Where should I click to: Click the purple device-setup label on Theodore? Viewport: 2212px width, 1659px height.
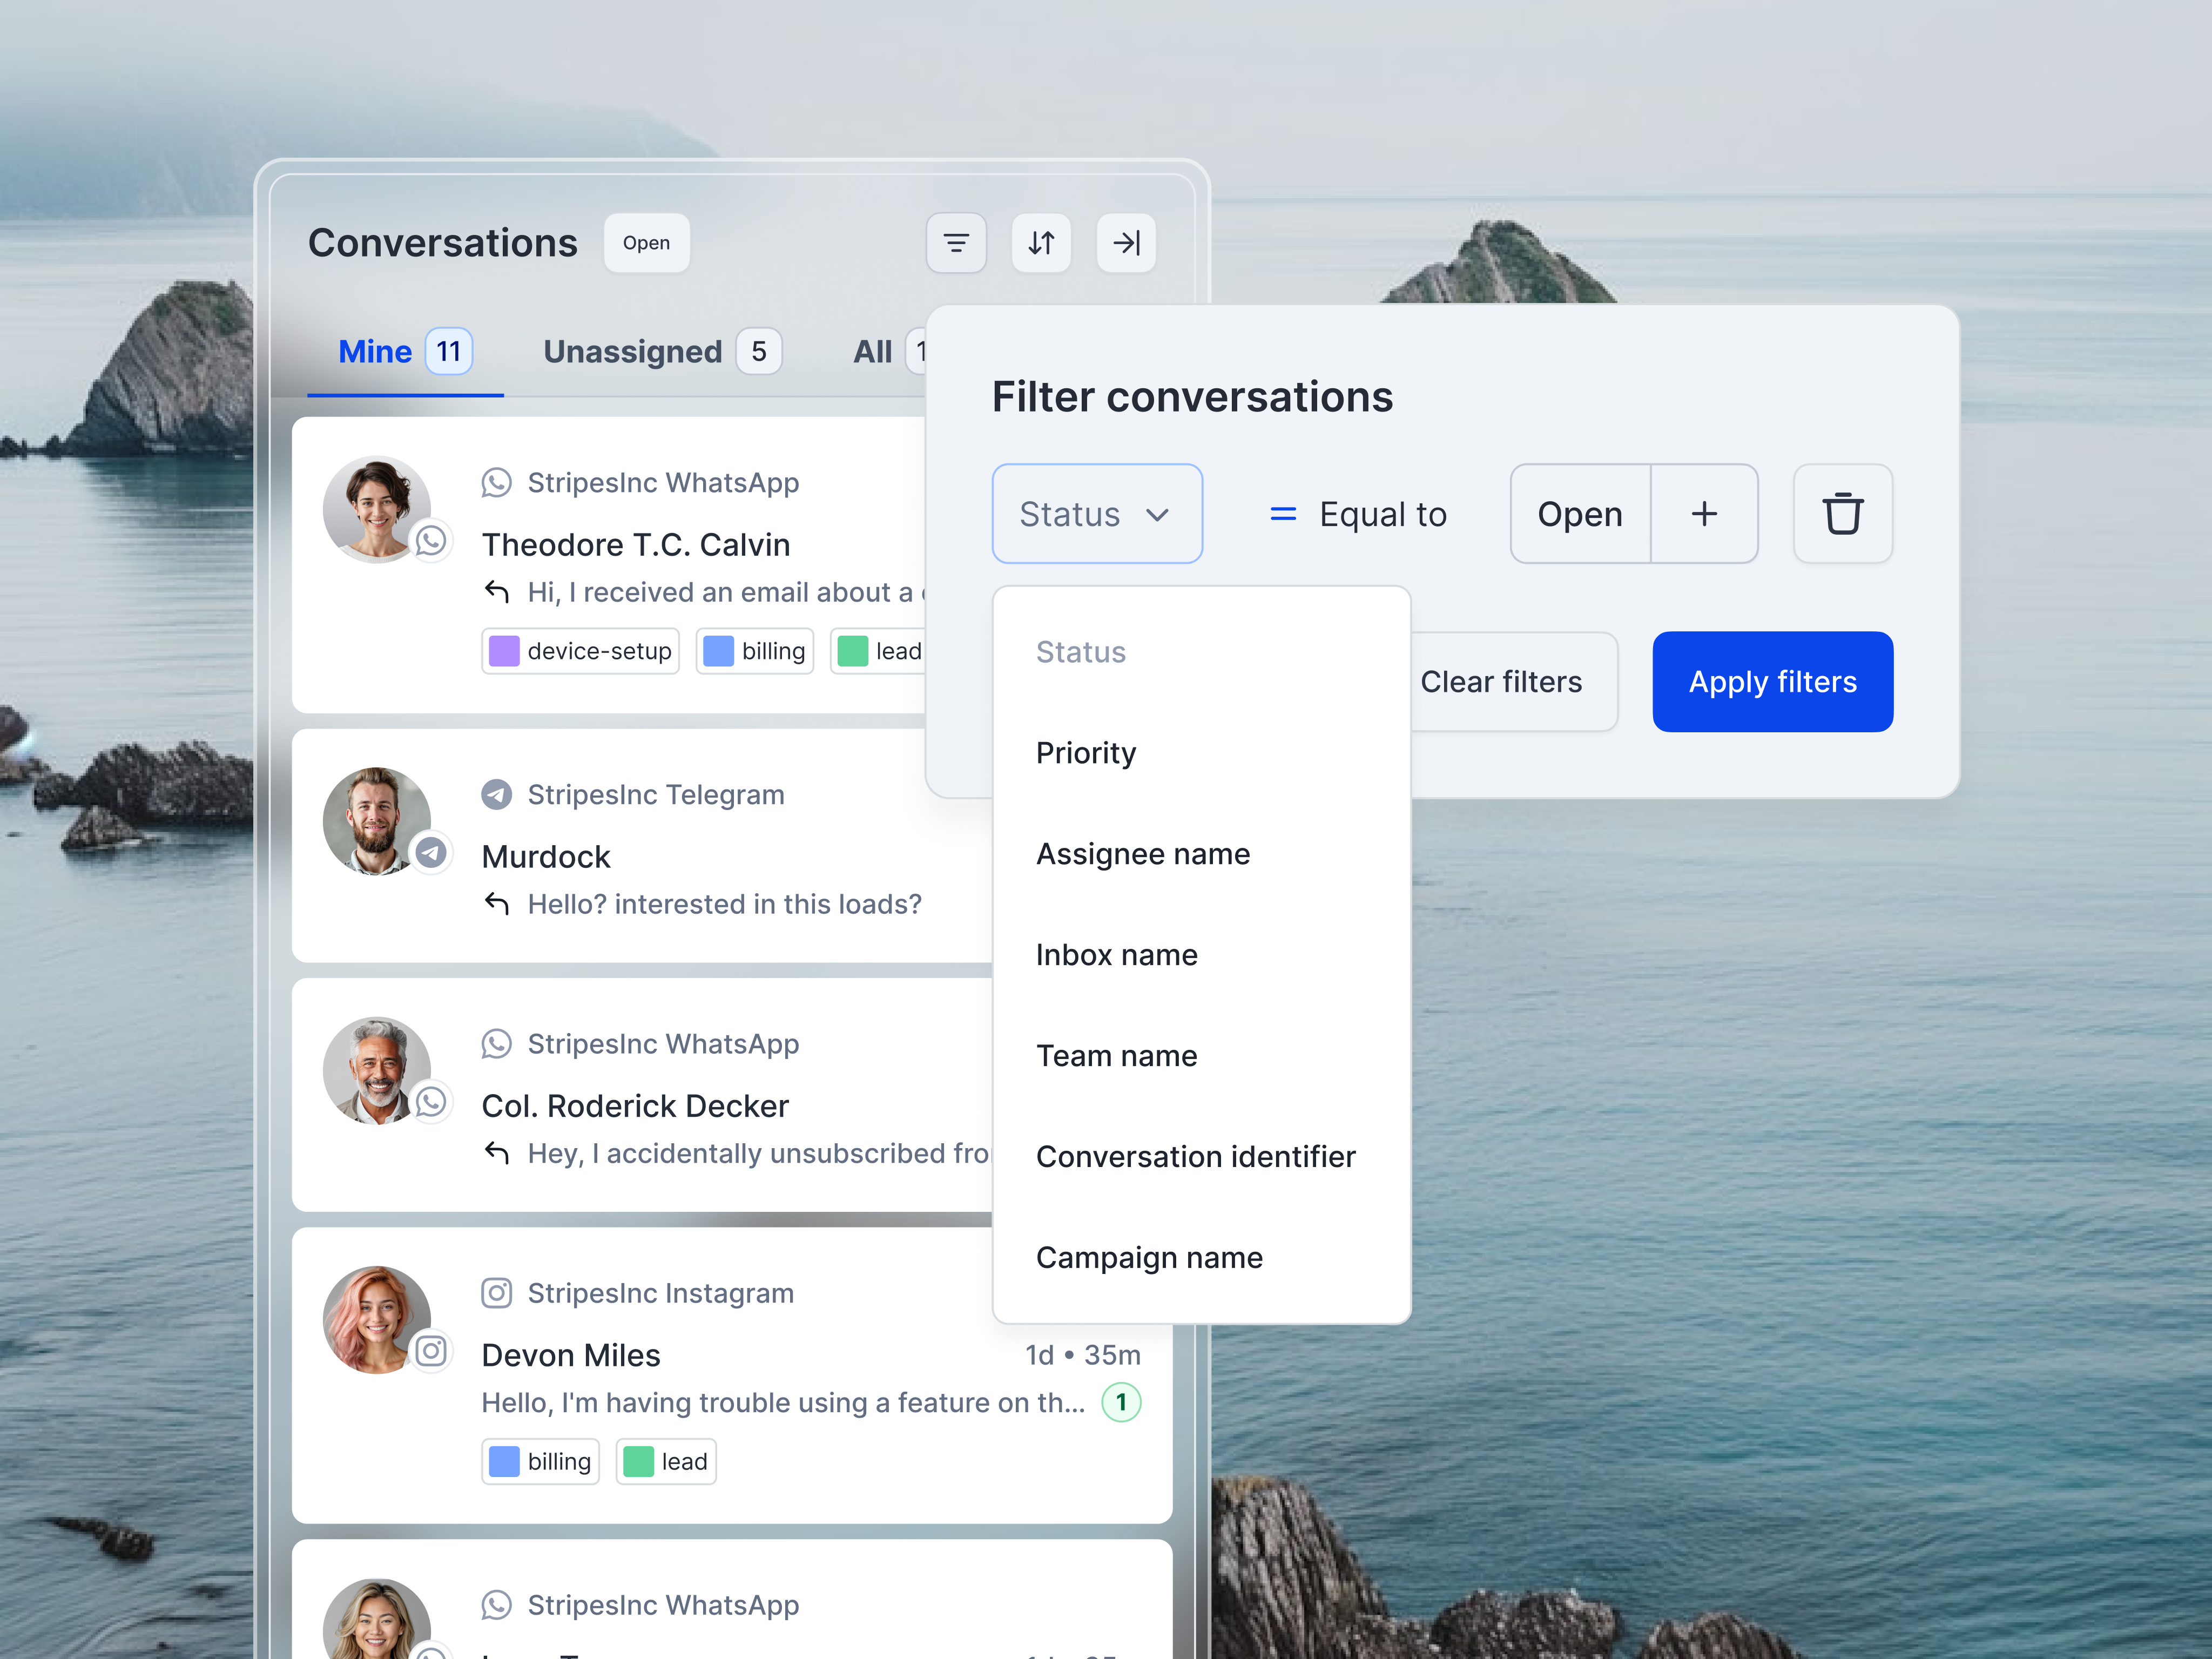(581, 651)
